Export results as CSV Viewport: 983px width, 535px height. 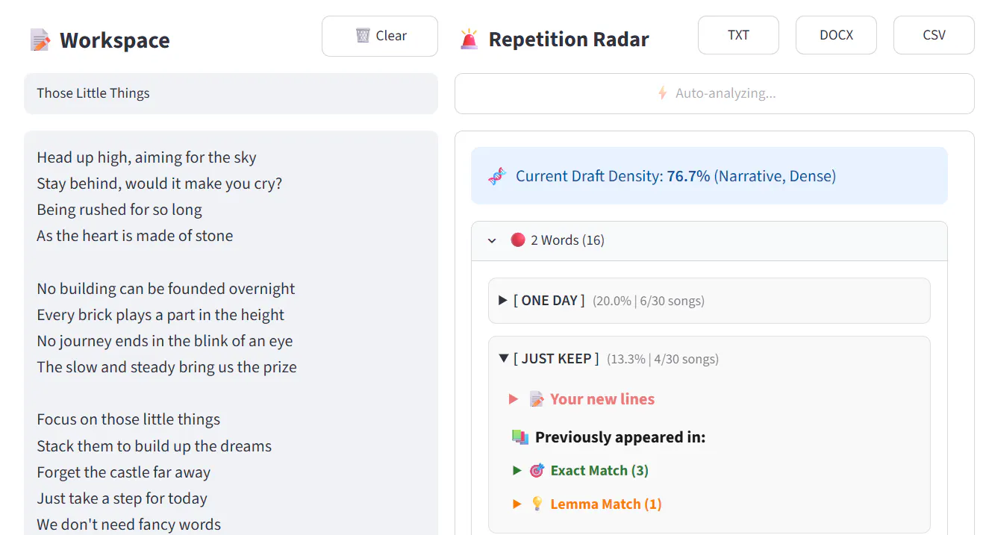(934, 35)
